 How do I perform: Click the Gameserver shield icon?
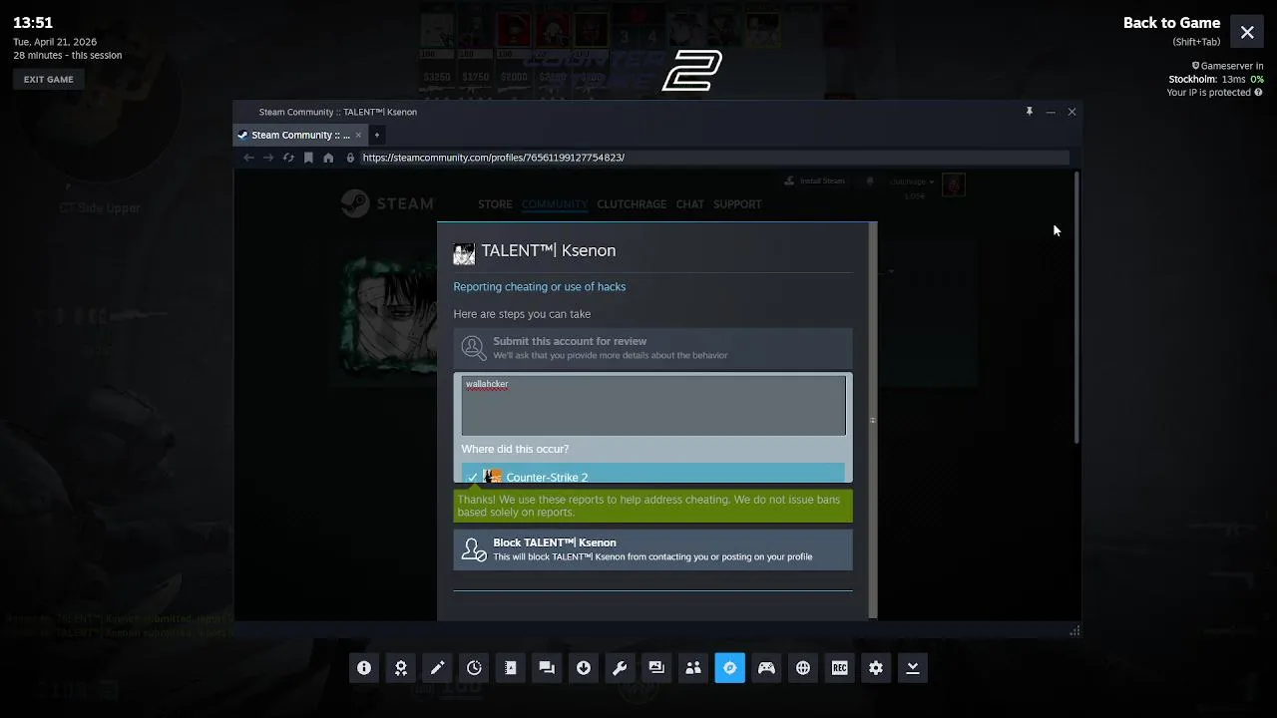click(x=1195, y=66)
